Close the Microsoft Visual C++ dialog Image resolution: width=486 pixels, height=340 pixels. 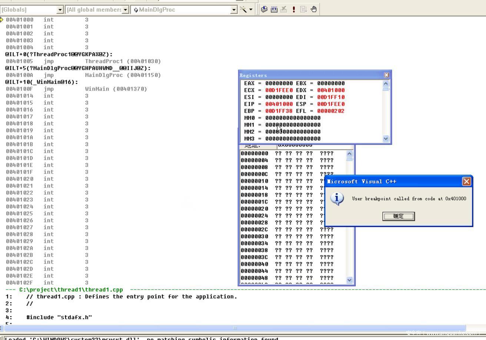point(466,181)
